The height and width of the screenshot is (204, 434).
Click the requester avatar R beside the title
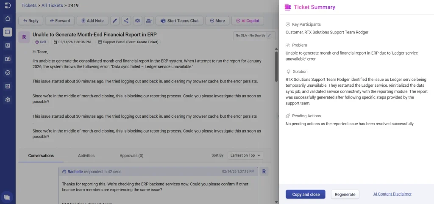tap(24, 37)
